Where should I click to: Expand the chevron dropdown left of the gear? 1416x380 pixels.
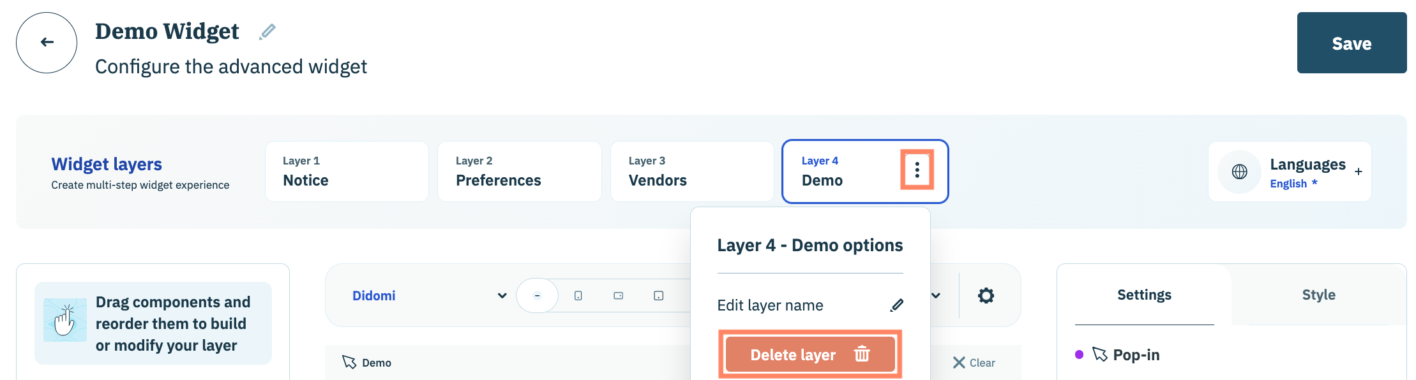click(936, 295)
